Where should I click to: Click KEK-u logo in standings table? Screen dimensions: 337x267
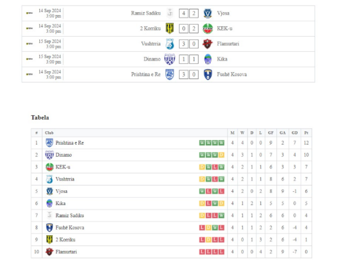[x=49, y=167]
